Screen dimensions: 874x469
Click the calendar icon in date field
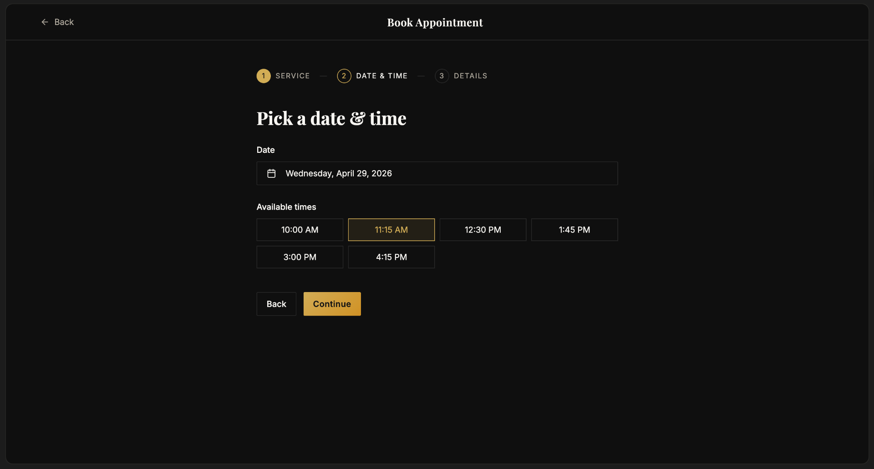pos(271,173)
